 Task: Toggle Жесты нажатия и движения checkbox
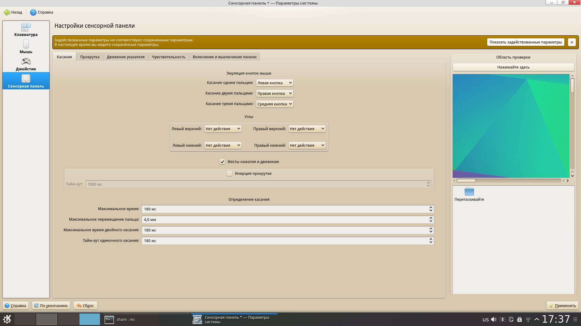(222, 162)
